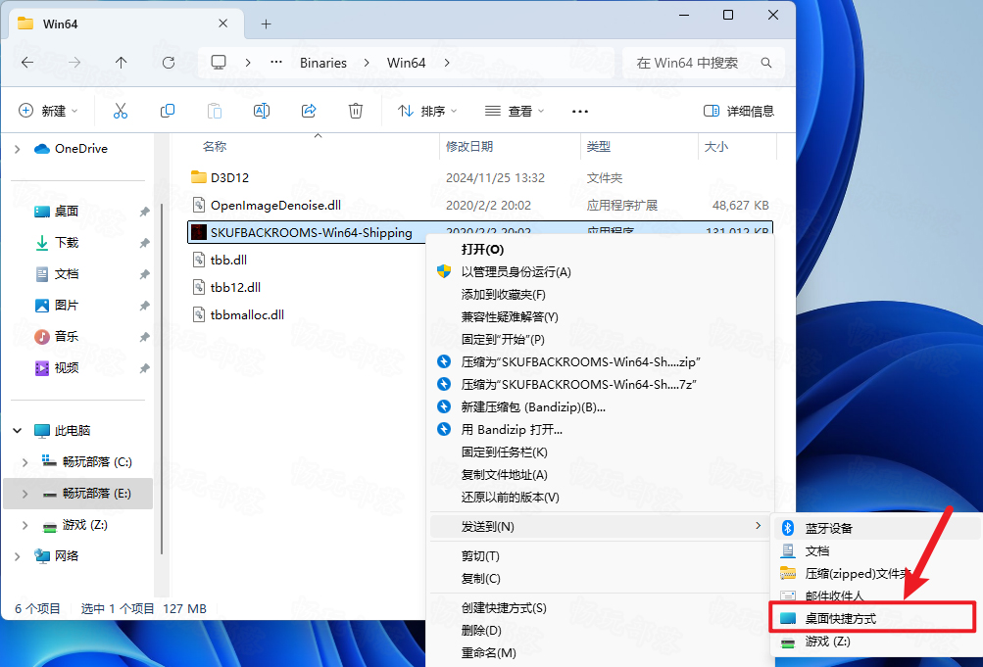Choose 打开(O) from context menu
The image size is (983, 667).
(x=601, y=249)
